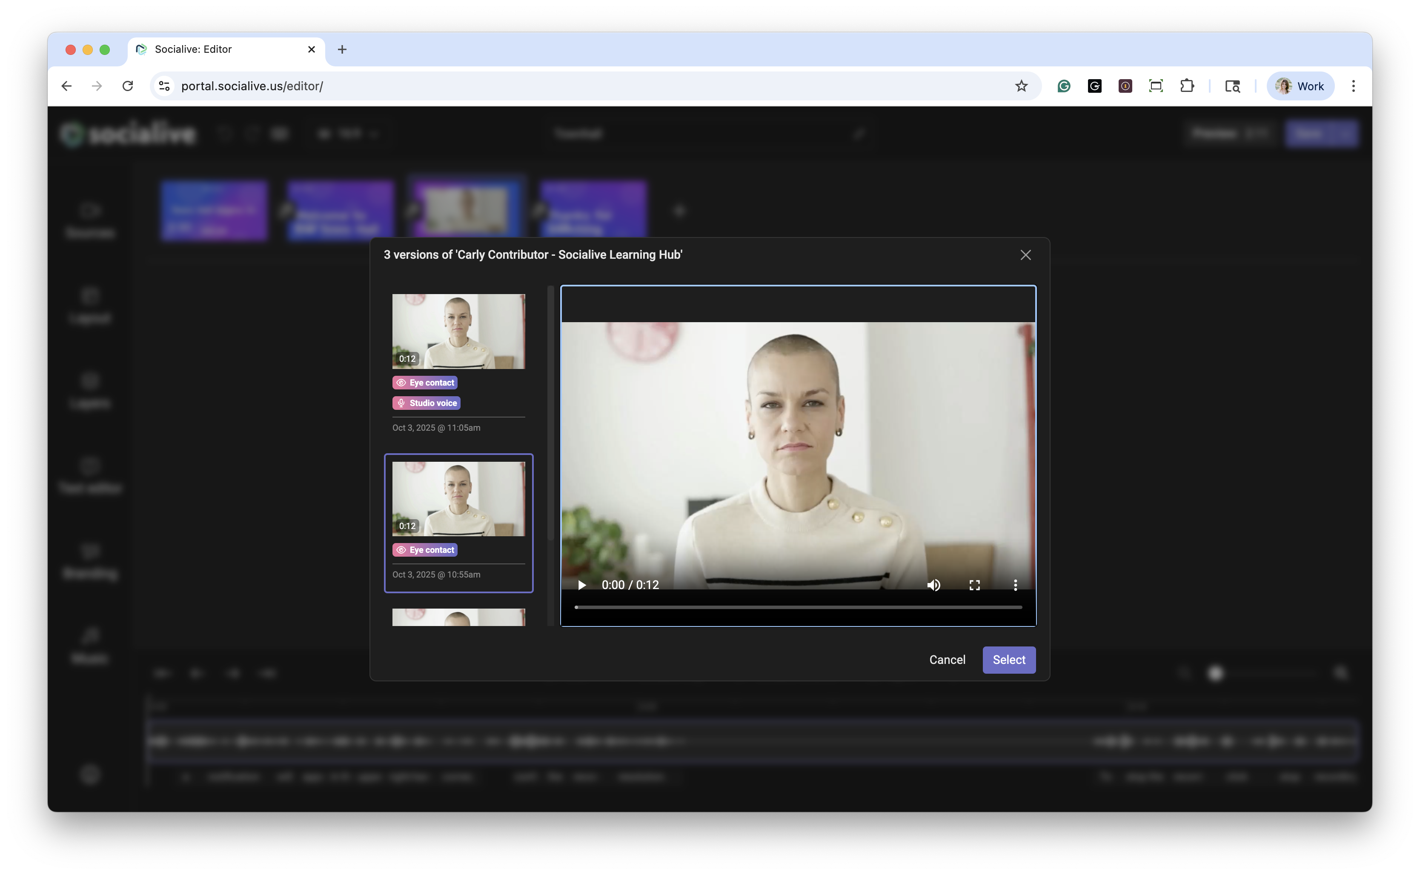This screenshot has width=1420, height=875.
Task: Enter fullscreen on the preview video
Action: (974, 585)
